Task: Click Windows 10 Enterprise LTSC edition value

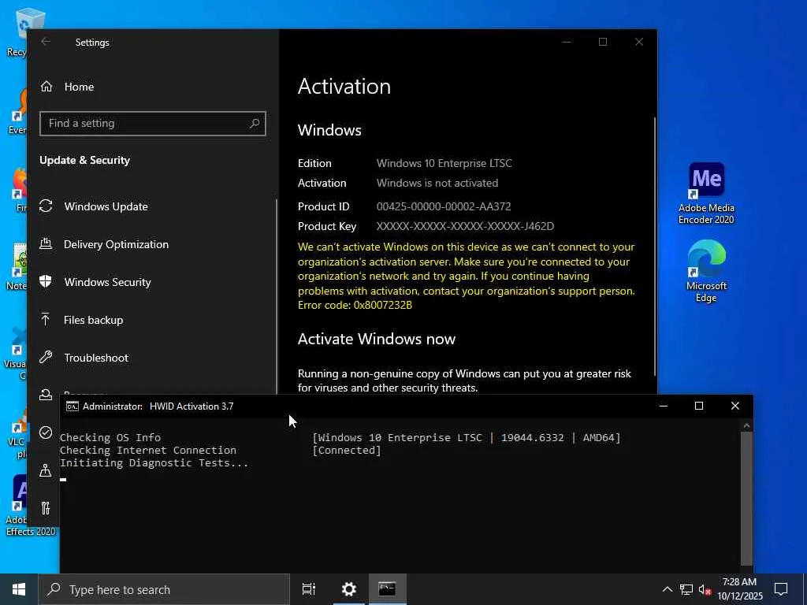Action: tap(444, 163)
